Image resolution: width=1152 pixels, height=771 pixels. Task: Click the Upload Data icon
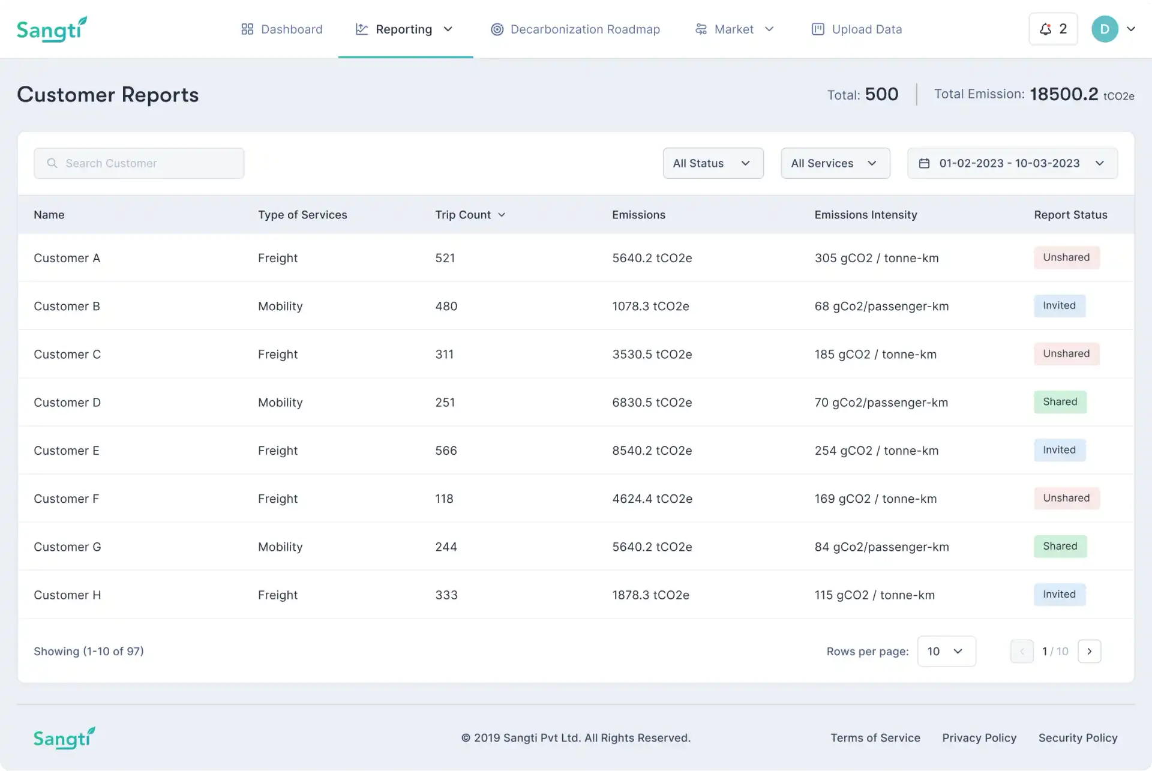[x=818, y=29]
